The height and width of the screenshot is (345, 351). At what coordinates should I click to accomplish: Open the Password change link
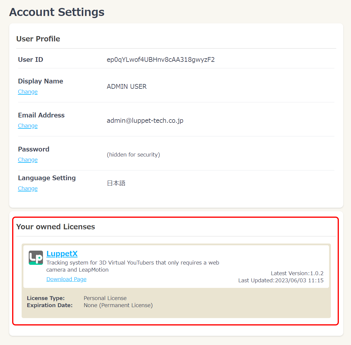(28, 160)
